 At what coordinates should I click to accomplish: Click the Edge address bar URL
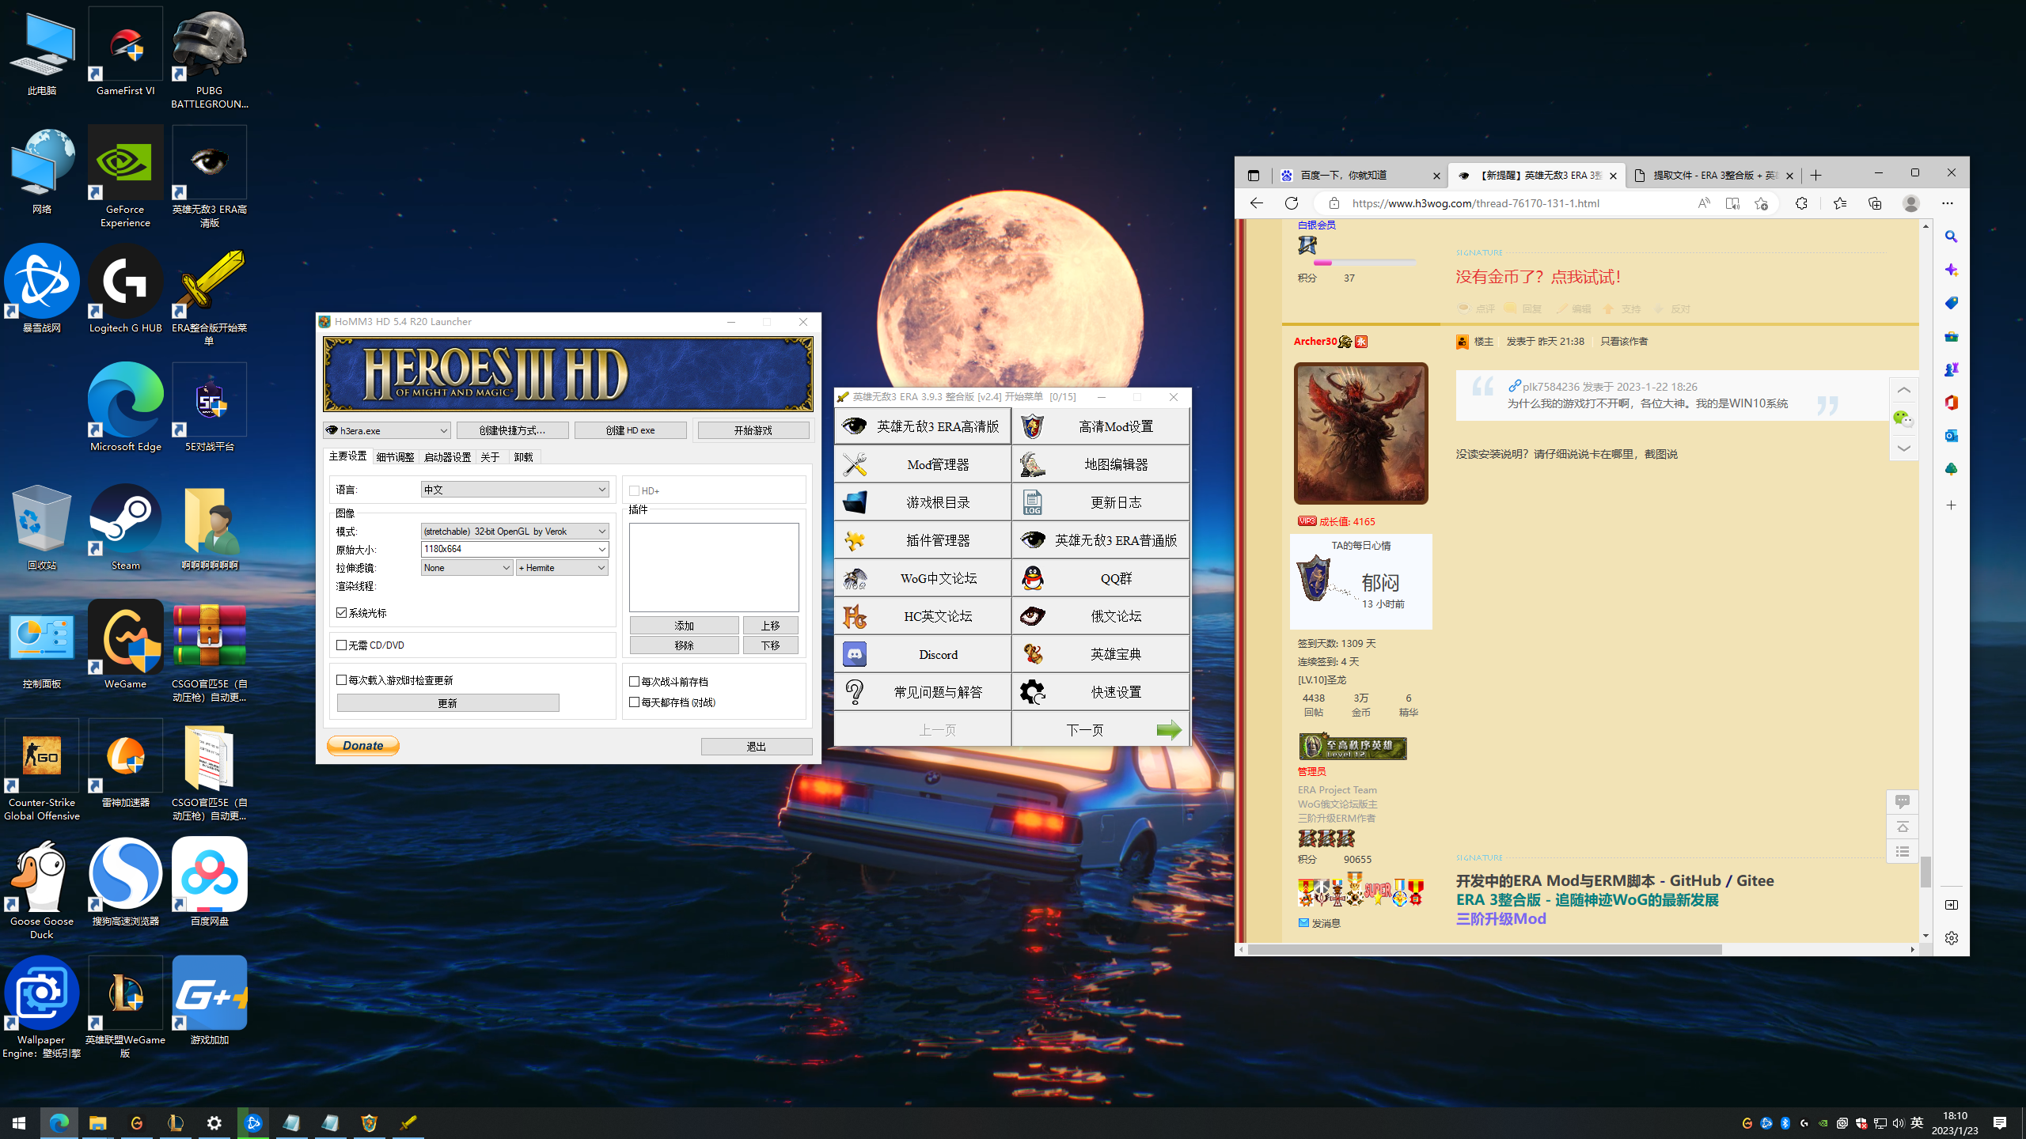point(1475,203)
